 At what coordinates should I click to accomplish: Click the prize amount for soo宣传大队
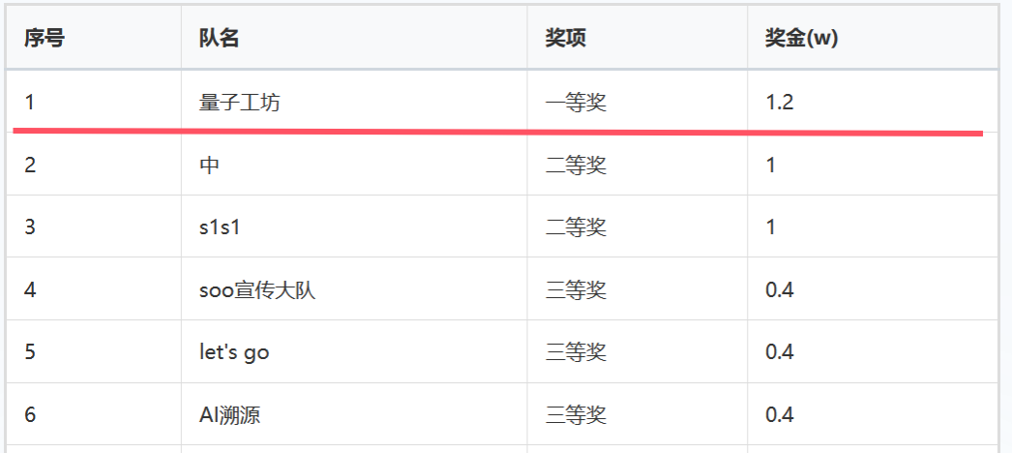tap(779, 289)
